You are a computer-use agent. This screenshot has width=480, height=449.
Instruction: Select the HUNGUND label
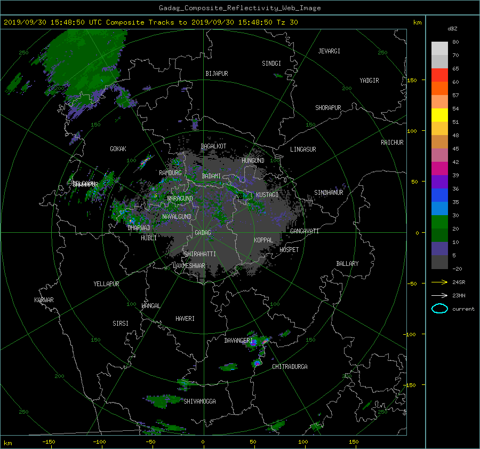[253, 161]
